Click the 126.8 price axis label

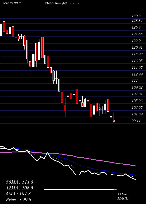[136, 27]
